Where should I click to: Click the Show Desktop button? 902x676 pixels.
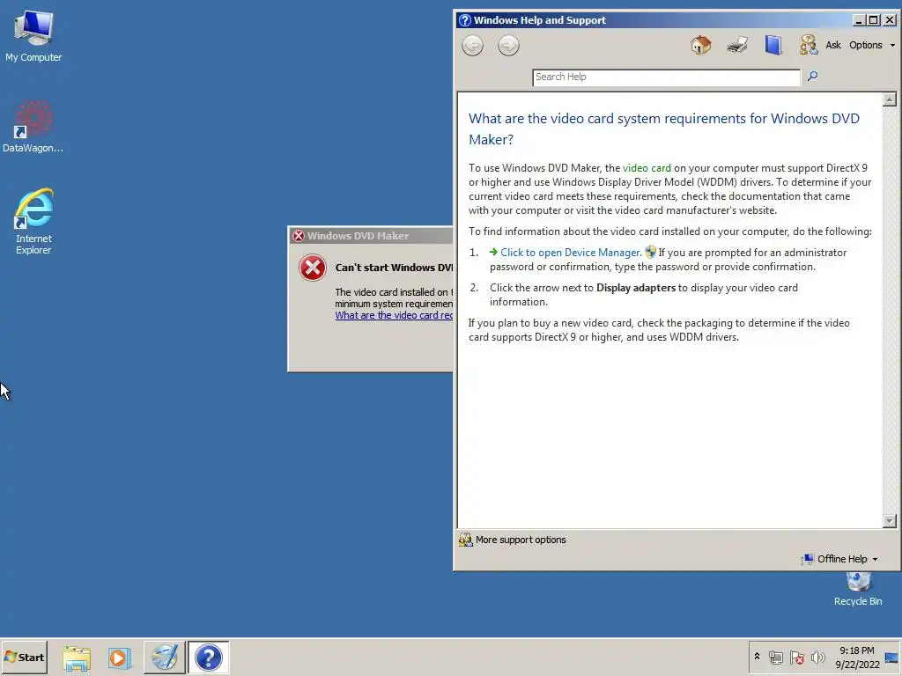click(891, 658)
